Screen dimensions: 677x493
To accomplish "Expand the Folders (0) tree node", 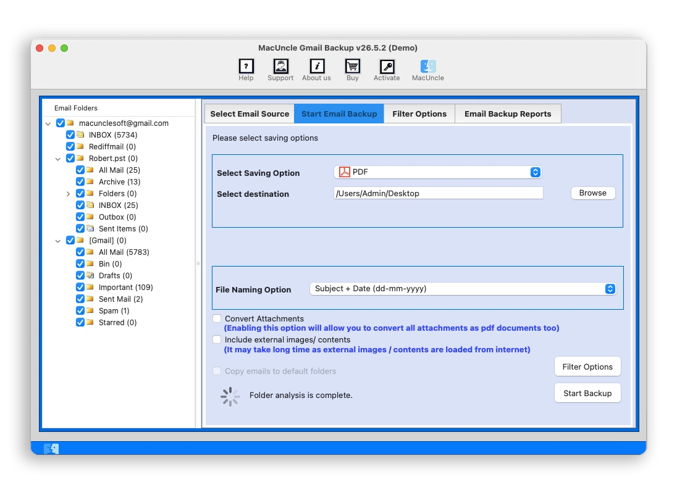I will click(68, 194).
